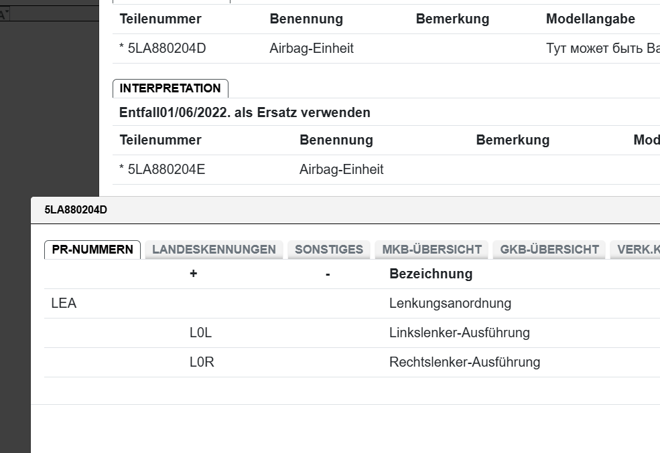Image resolution: width=660 pixels, height=453 pixels.
Task: Click the L0R PR-number code
Action: tap(201, 362)
